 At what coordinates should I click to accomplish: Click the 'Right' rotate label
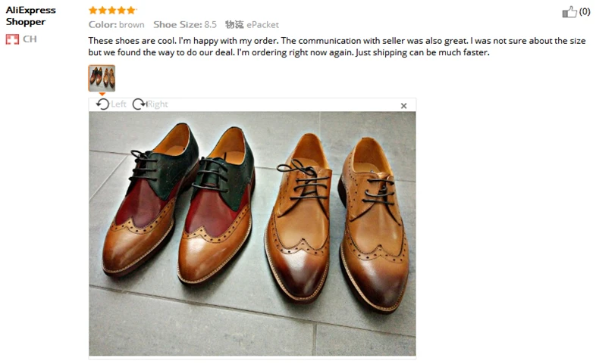pos(158,104)
